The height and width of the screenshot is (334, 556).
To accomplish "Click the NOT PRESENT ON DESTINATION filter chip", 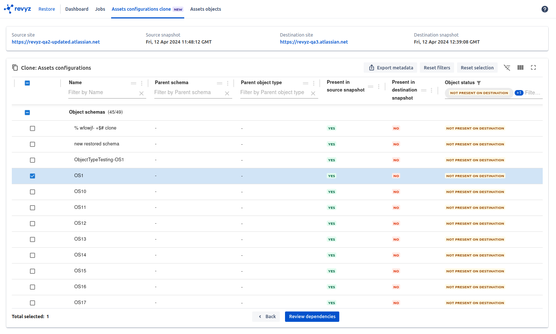I will (x=479, y=93).
